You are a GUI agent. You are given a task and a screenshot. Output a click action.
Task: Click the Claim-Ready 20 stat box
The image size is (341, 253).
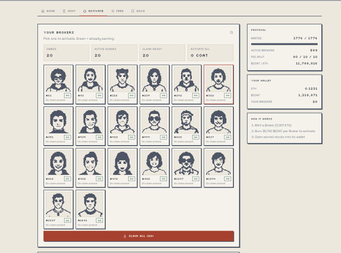pos(162,52)
